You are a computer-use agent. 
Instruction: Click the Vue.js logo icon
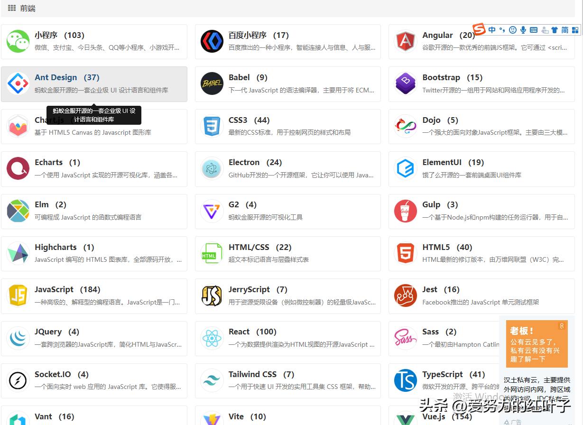(405, 419)
